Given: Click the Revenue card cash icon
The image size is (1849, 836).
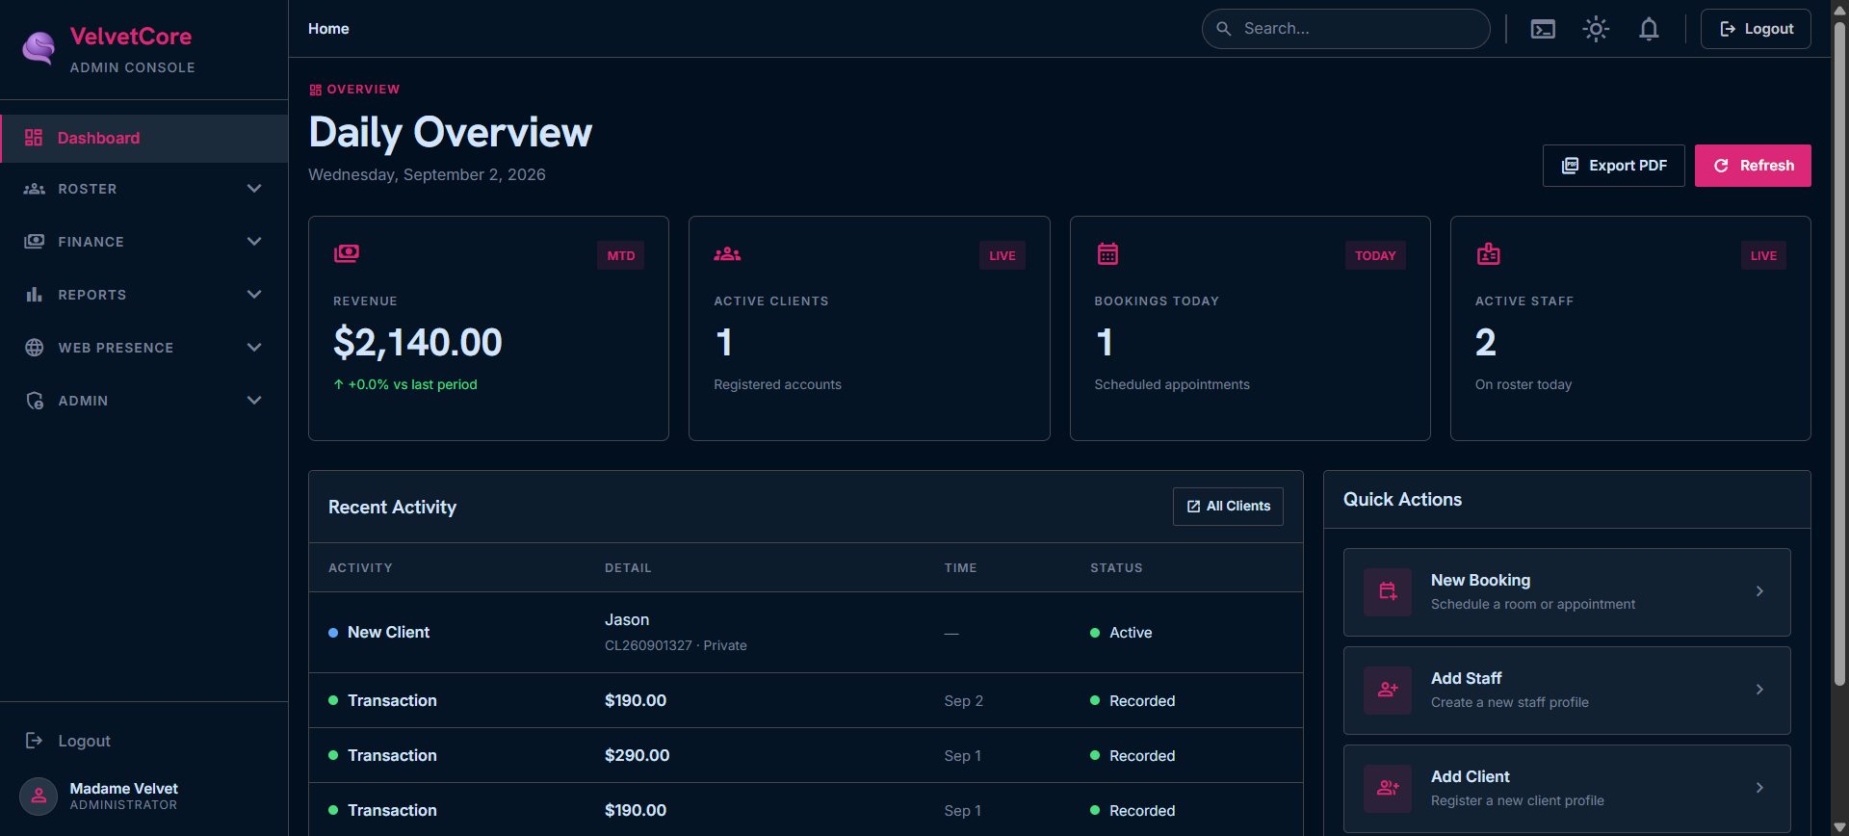Looking at the screenshot, I should pos(347,253).
